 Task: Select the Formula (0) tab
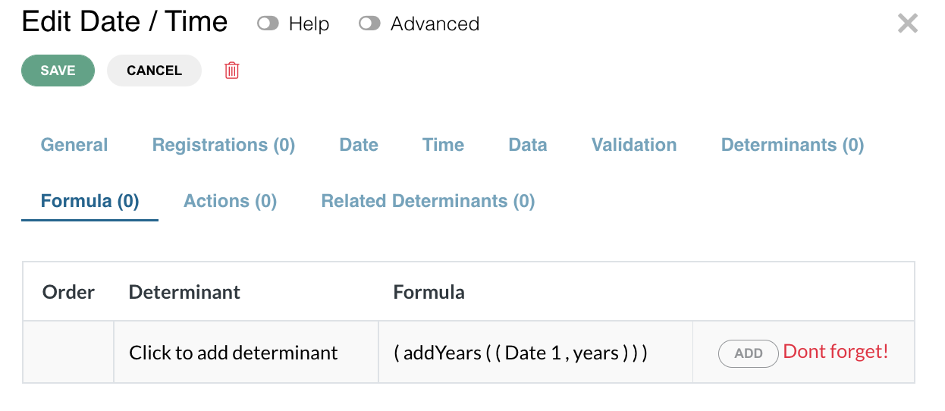click(89, 201)
